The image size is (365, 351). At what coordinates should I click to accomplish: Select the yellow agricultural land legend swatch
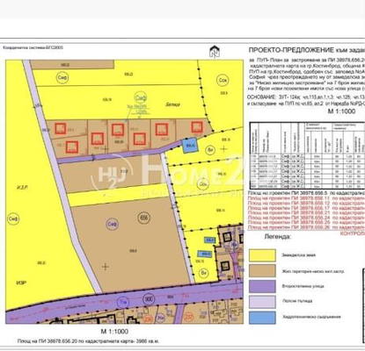pyautogui.click(x=262, y=255)
